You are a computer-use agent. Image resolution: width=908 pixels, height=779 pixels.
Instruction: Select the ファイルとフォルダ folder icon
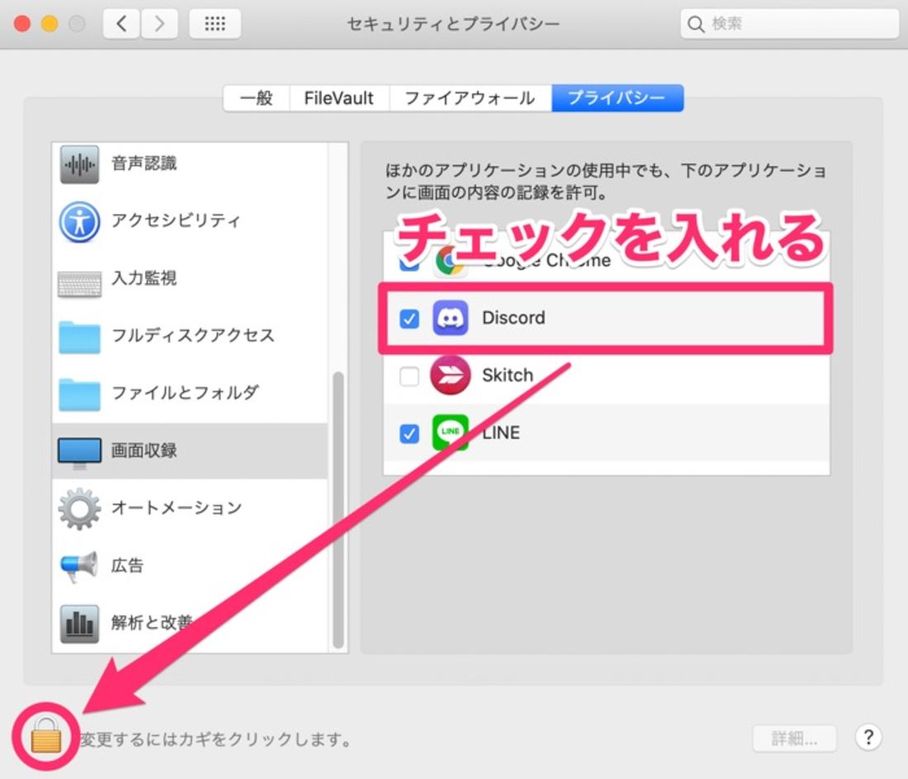(79, 394)
